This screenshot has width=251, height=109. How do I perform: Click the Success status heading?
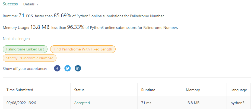[x=10, y=4]
